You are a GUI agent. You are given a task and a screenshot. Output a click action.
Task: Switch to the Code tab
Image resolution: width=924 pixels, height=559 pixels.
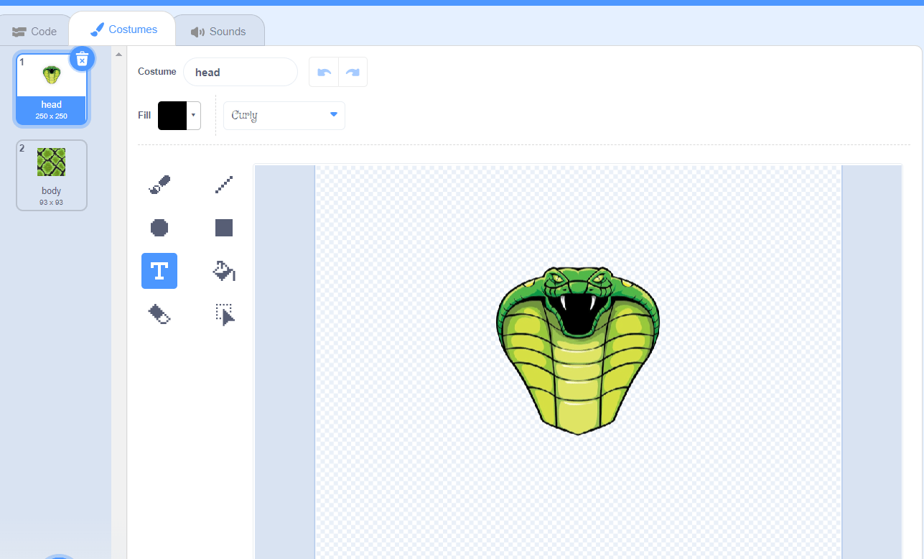pyautogui.click(x=34, y=32)
